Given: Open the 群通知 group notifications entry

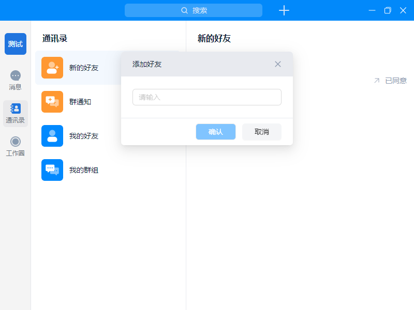Looking at the screenshot, I should pyautogui.click(x=80, y=102).
